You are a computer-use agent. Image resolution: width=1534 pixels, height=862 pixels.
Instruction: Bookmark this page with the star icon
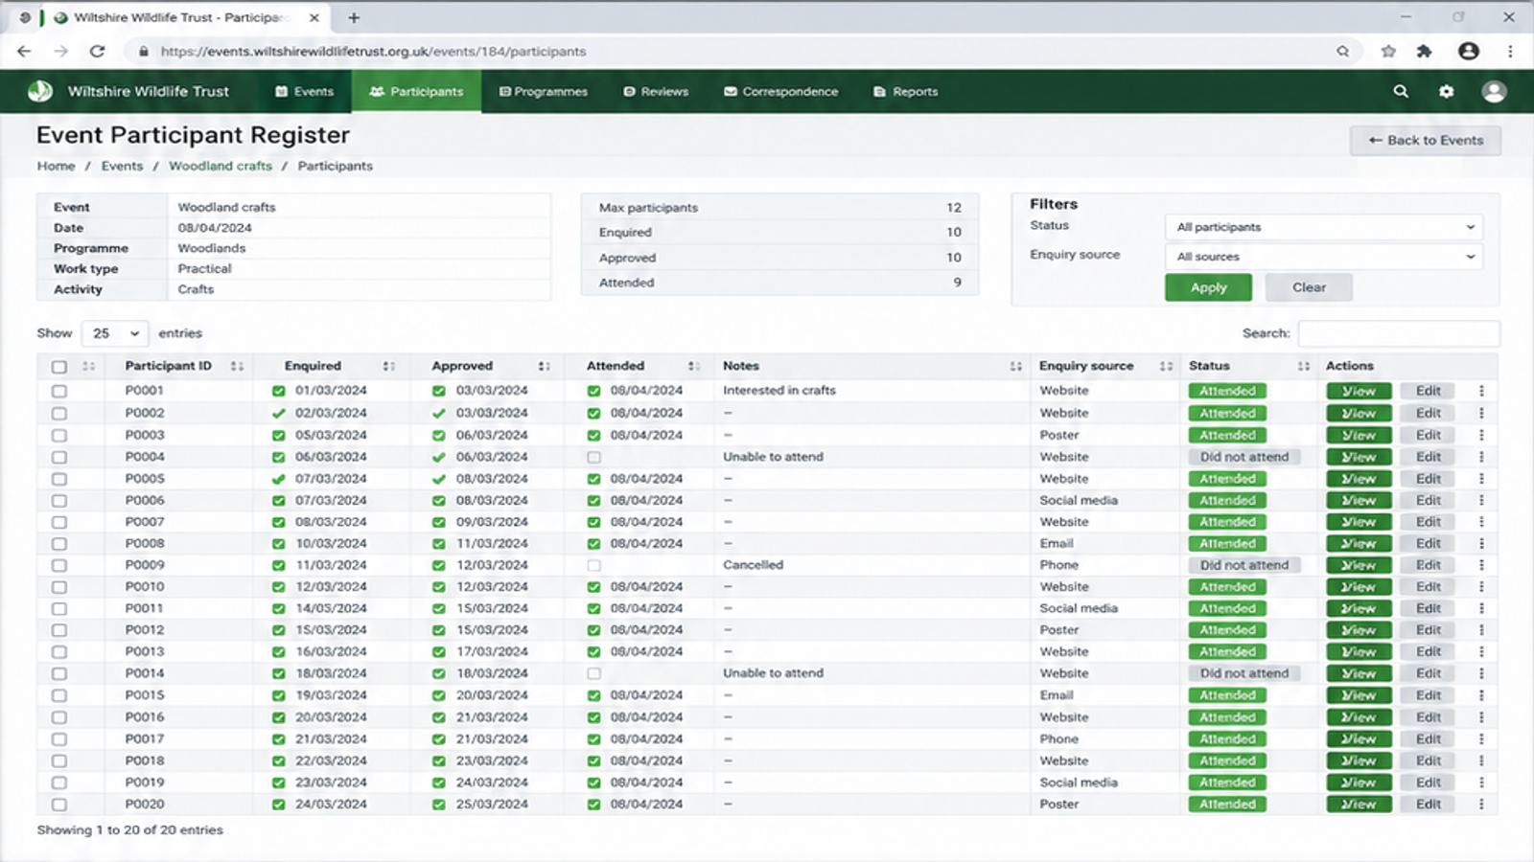point(1388,51)
